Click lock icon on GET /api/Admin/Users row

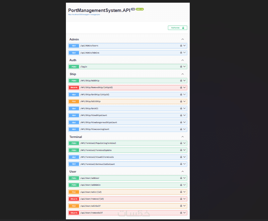tap(181, 46)
